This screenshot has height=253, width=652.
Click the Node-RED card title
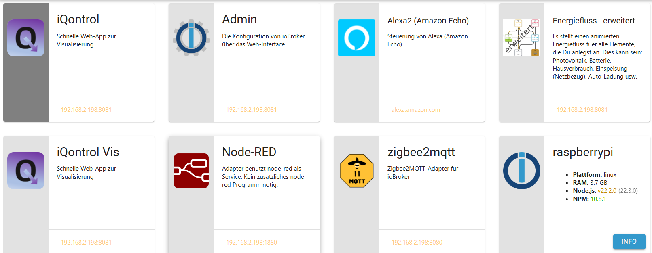(x=249, y=152)
